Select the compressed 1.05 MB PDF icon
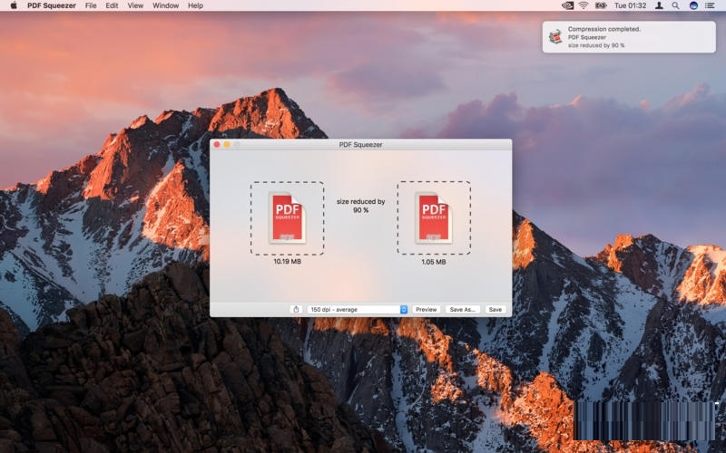The height and width of the screenshot is (453, 726). (434, 217)
